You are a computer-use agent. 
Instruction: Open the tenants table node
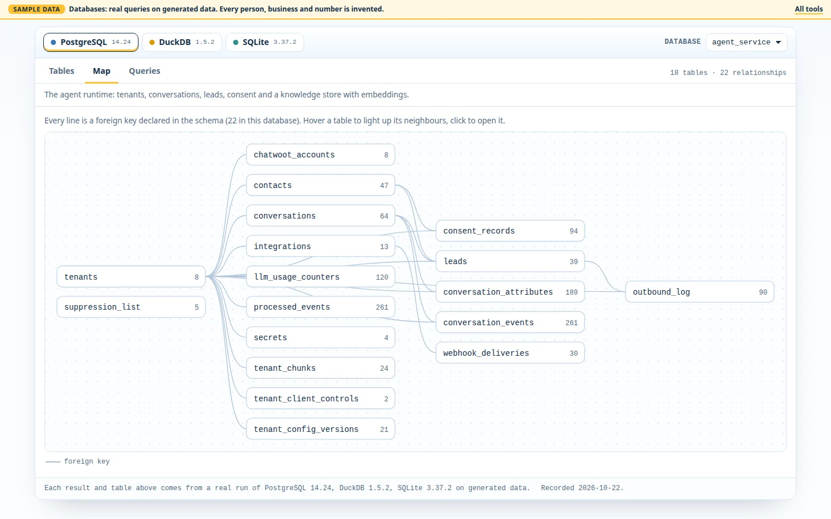coord(131,277)
